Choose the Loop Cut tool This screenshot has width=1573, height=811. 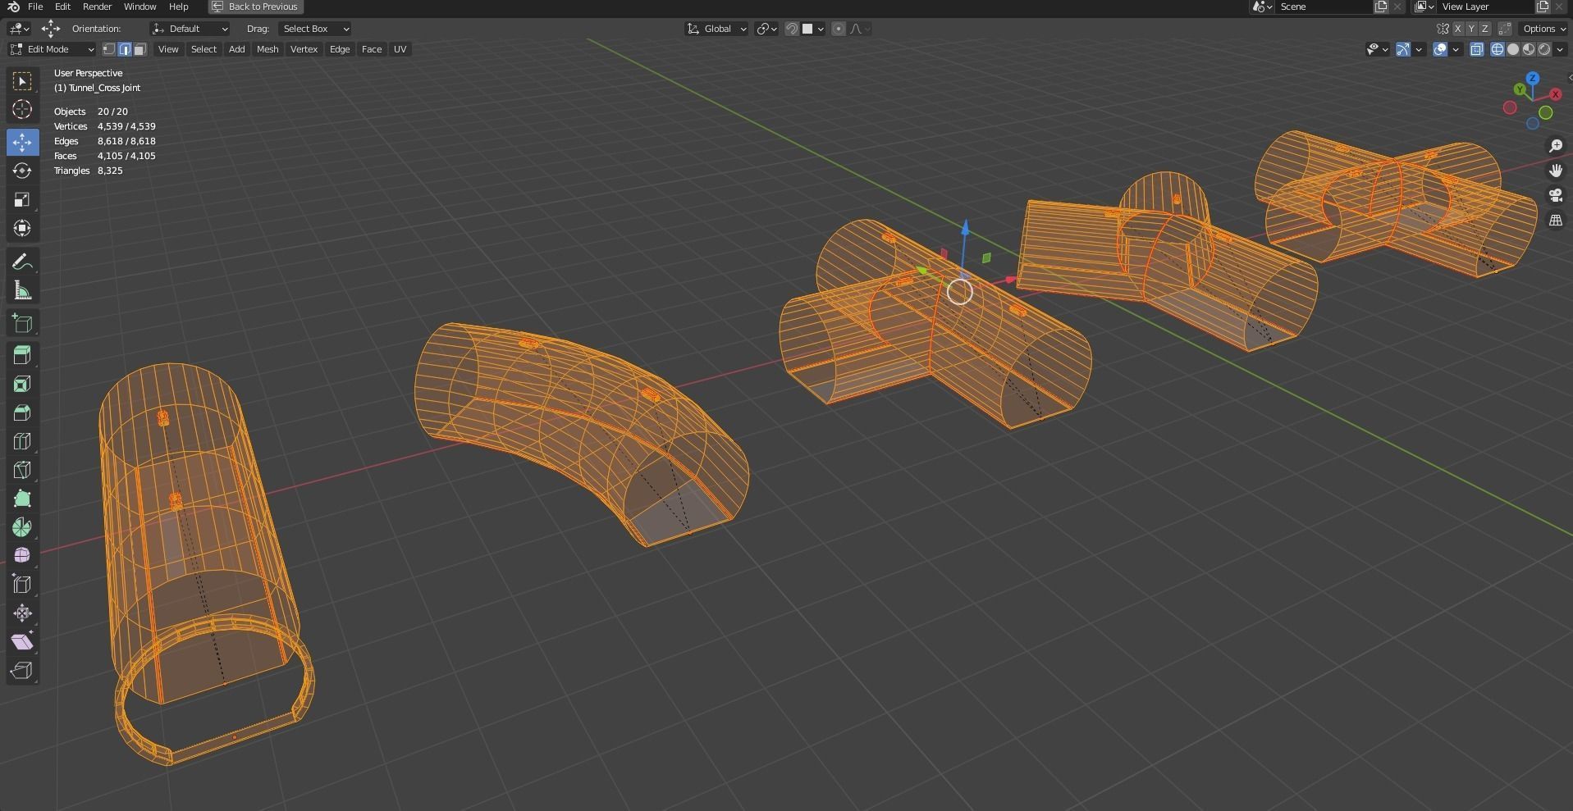22,441
